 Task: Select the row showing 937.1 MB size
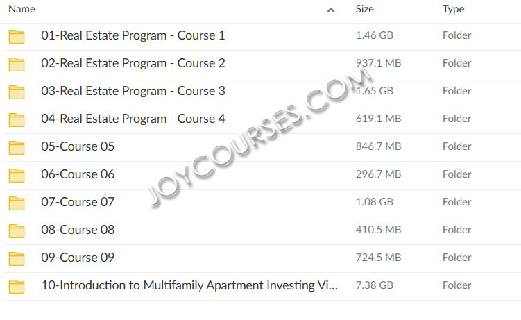click(262, 65)
